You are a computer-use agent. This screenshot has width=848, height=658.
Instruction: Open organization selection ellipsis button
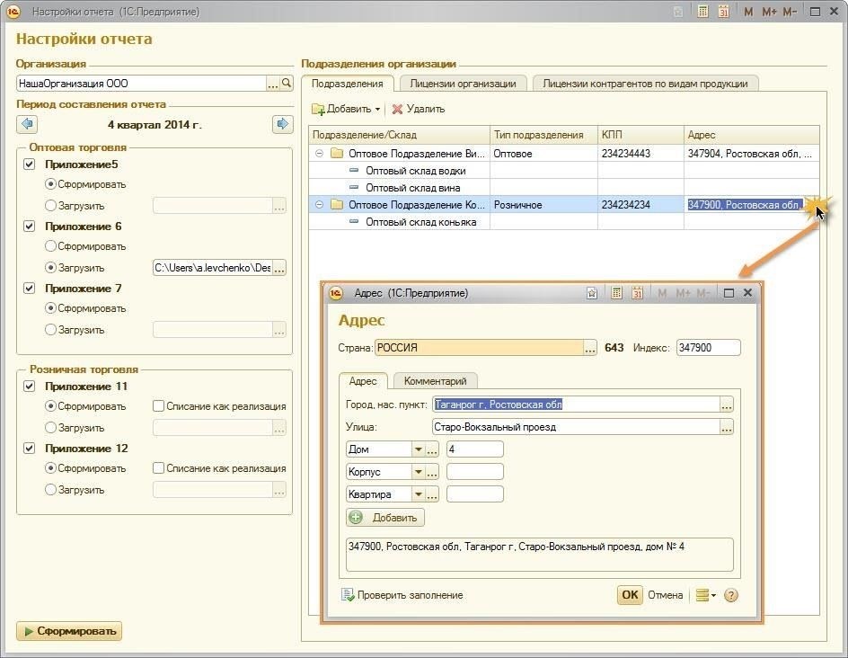point(273,83)
